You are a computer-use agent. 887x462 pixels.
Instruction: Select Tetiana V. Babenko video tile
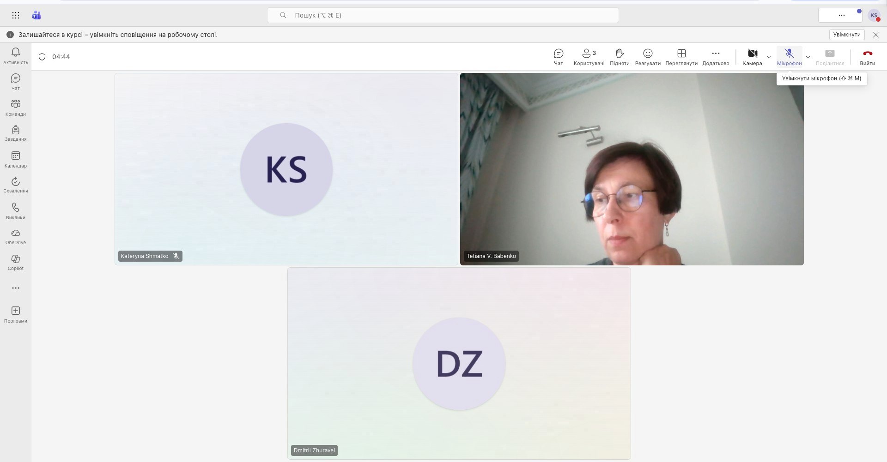click(632, 169)
